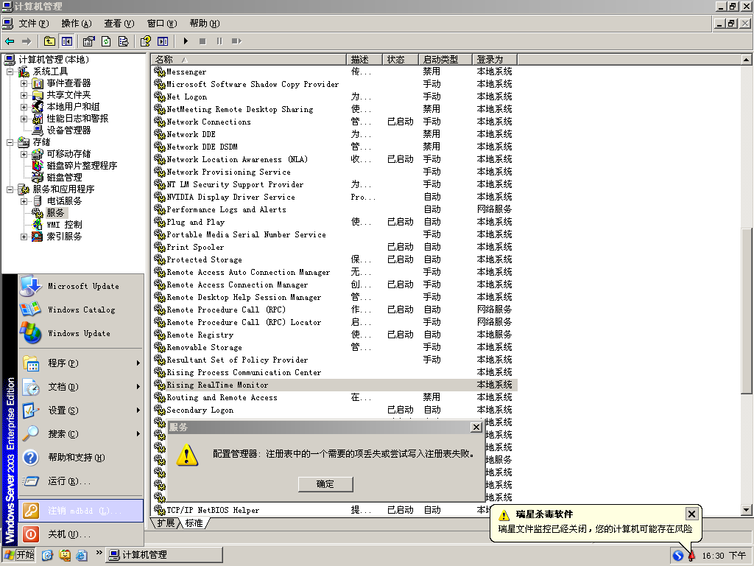Expand the 本地用户和组 node
The height and width of the screenshot is (566, 754).
pos(24,107)
